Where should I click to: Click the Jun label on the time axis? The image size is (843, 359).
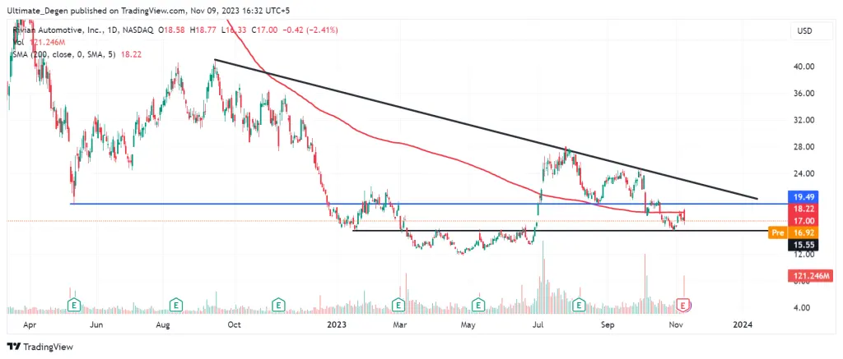(96, 324)
